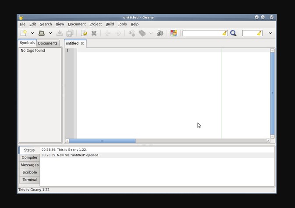
Task: Open the color chooser dialog icon
Action: pyautogui.click(x=174, y=33)
